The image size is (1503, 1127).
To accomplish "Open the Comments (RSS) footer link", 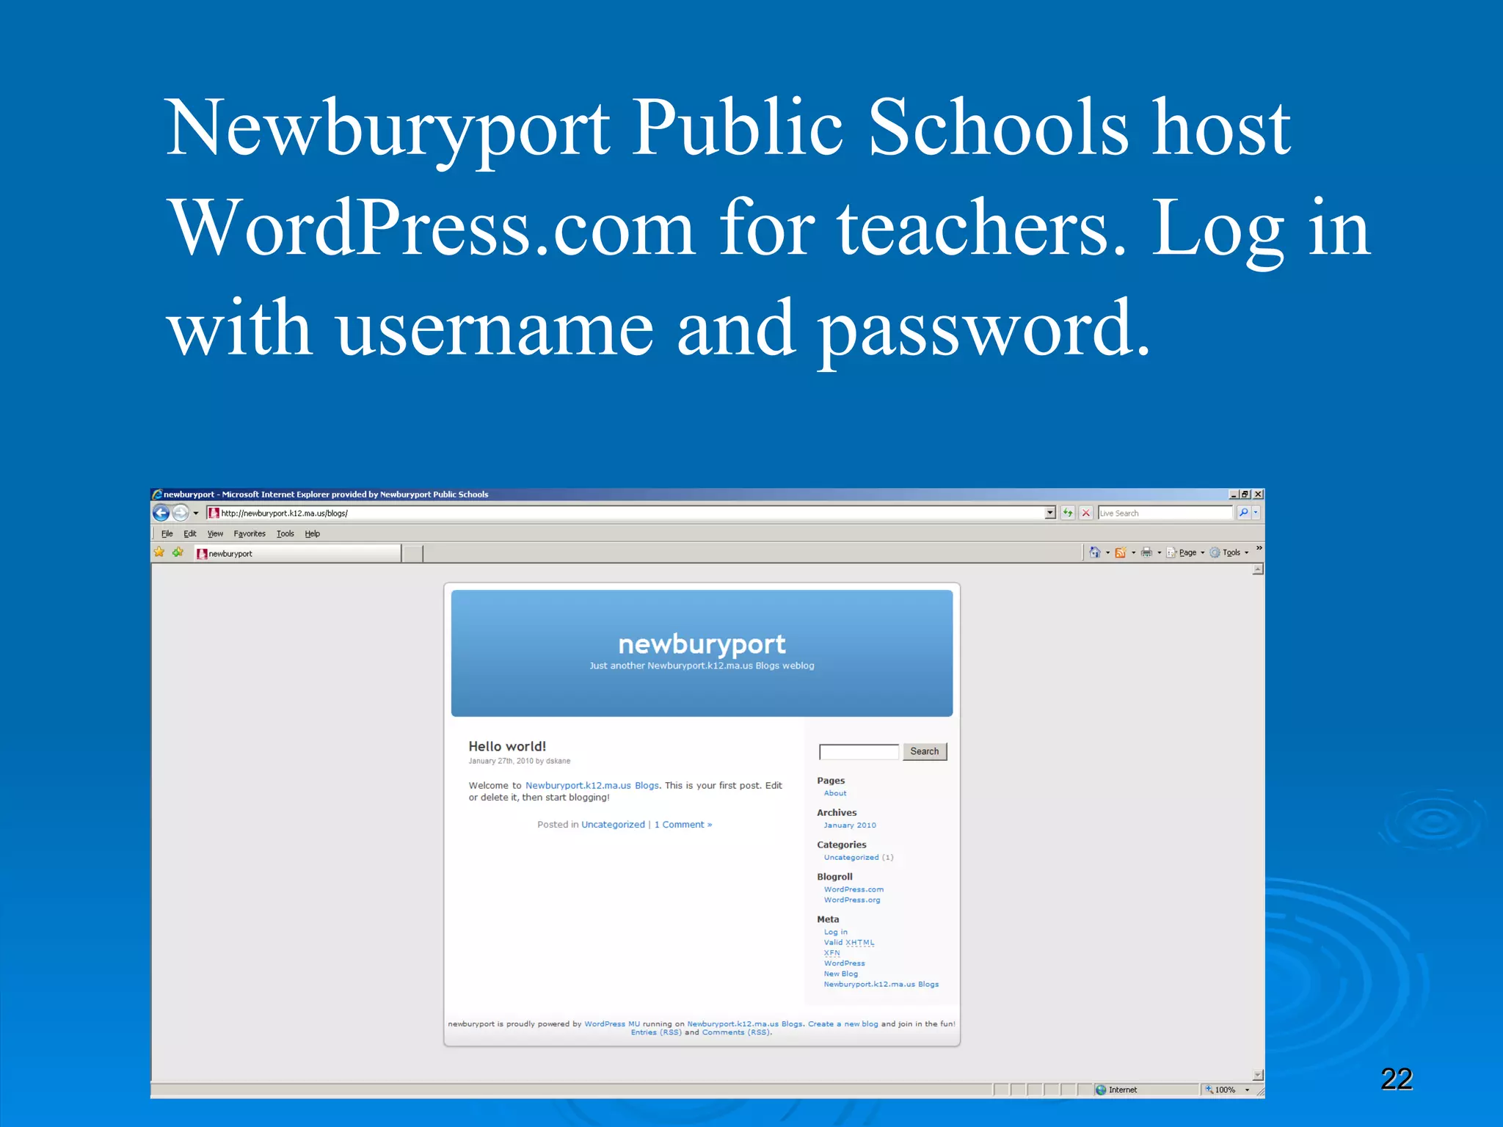I will point(736,1032).
